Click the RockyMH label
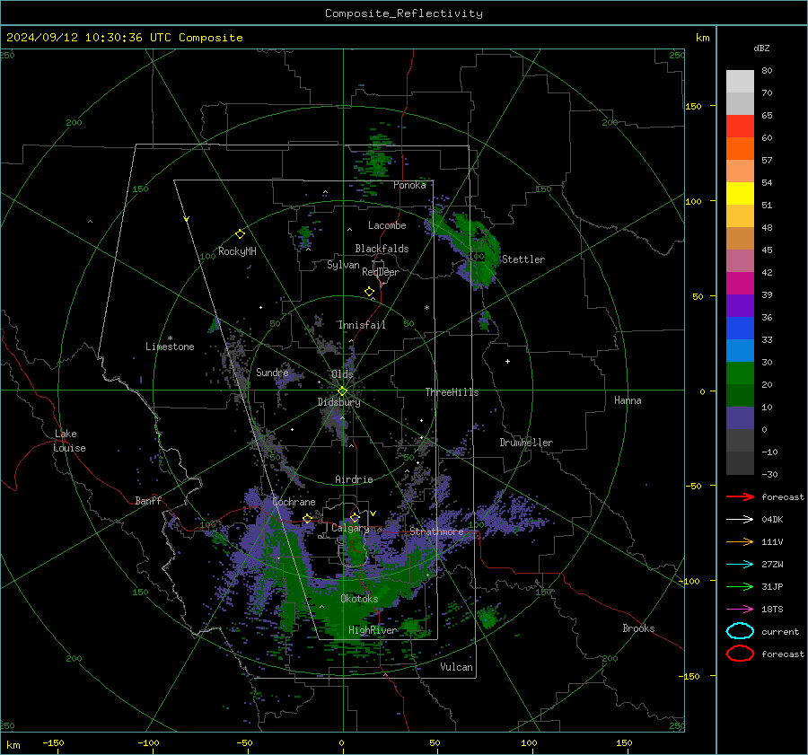Viewport: 808px width, 755px height. [237, 251]
